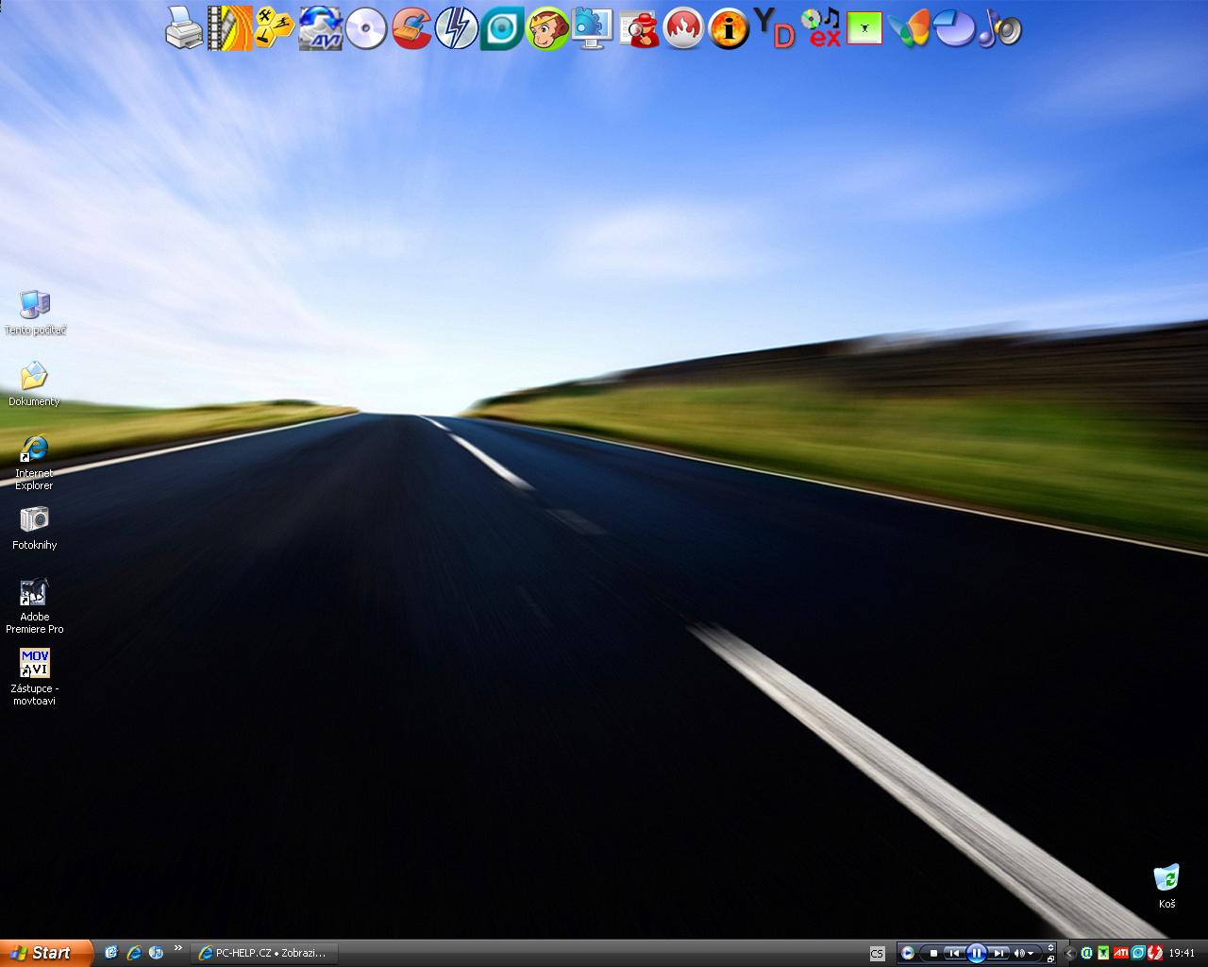Open the printer icon in the top dock

point(184,27)
